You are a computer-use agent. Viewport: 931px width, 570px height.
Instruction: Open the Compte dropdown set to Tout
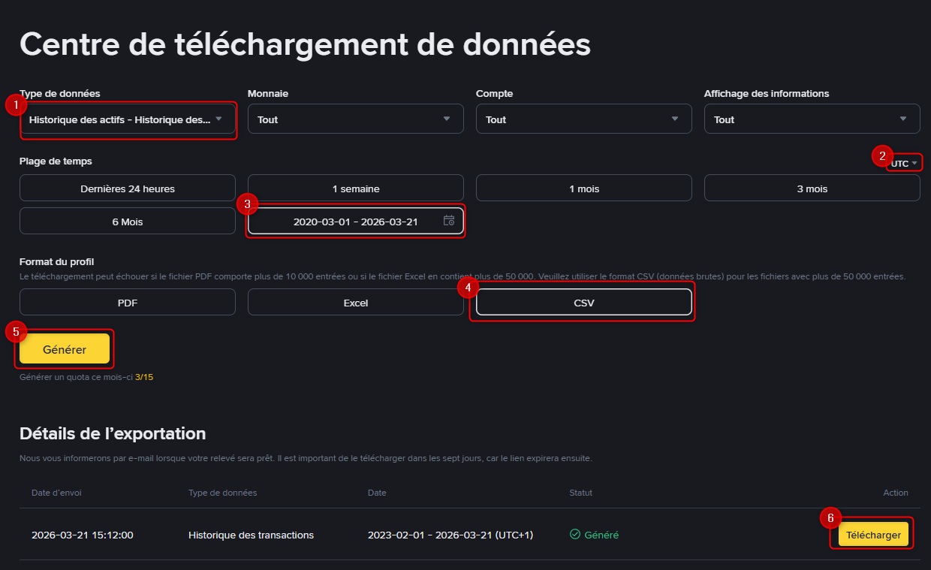coord(583,119)
